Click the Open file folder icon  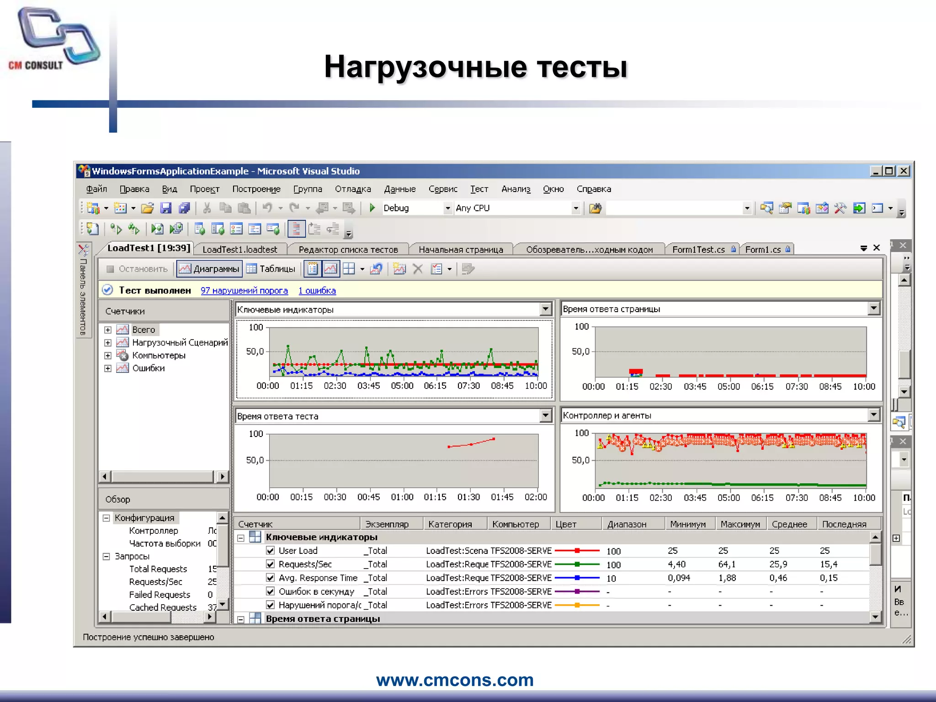(x=147, y=208)
